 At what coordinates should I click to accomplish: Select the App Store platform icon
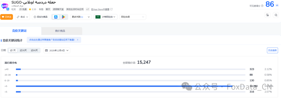coord(56,17)
